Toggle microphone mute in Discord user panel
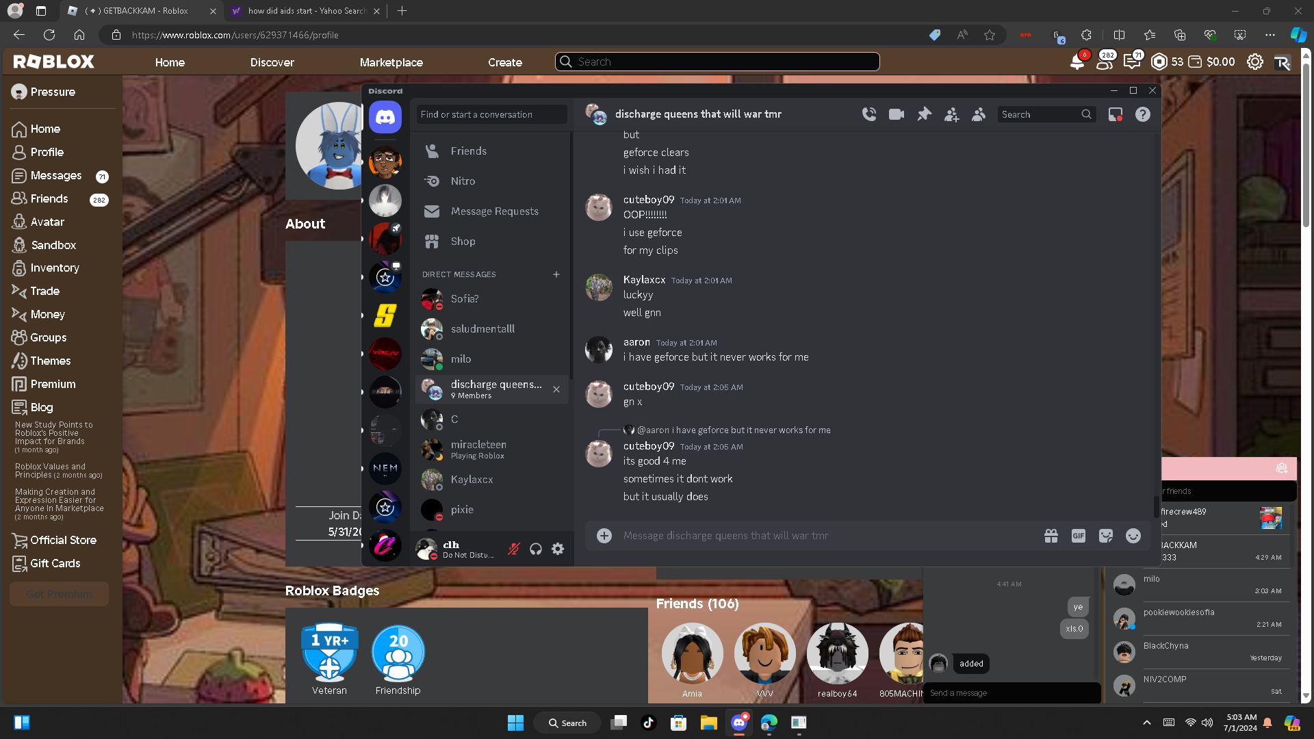This screenshot has width=1314, height=739. 514,549
